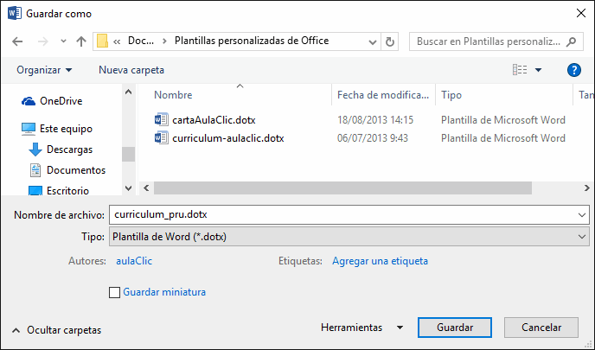Screen dimensions: 595x350
Task: Open the help question mark icon
Action: click(x=573, y=70)
